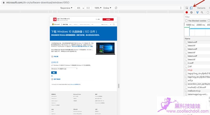The width and height of the screenshot is (210, 115).
Task: Click the Filter text field
Action: 197,17
